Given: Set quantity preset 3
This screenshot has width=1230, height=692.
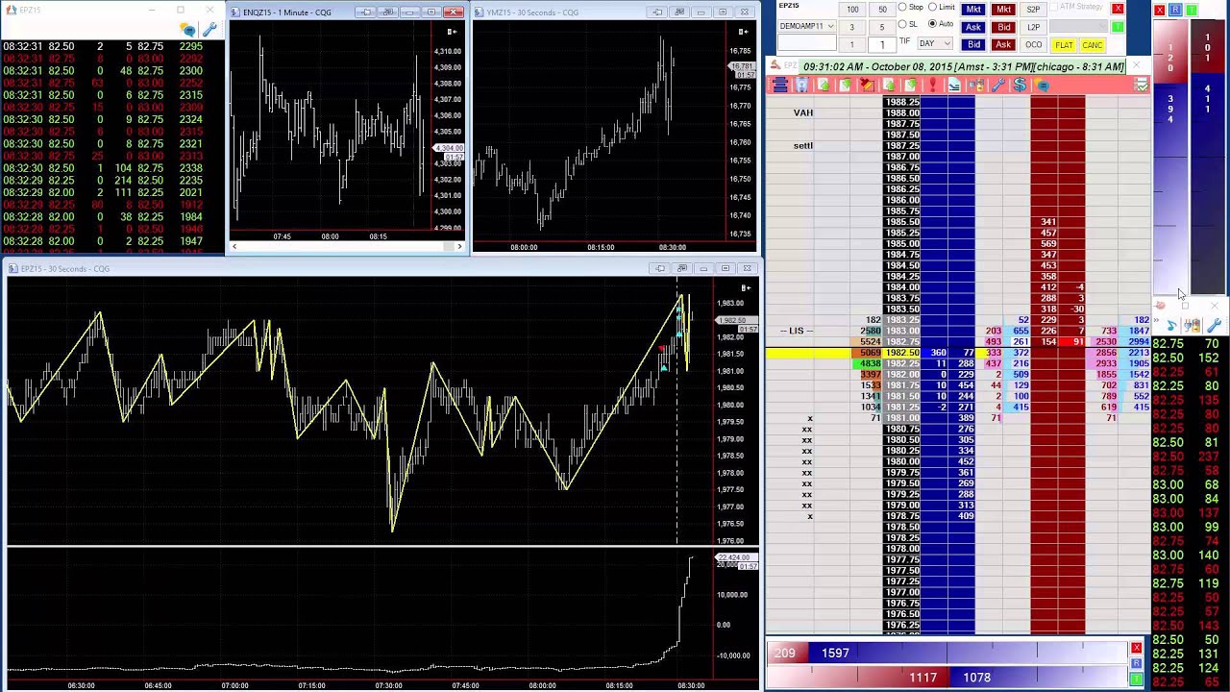Looking at the screenshot, I should pyautogui.click(x=852, y=27).
